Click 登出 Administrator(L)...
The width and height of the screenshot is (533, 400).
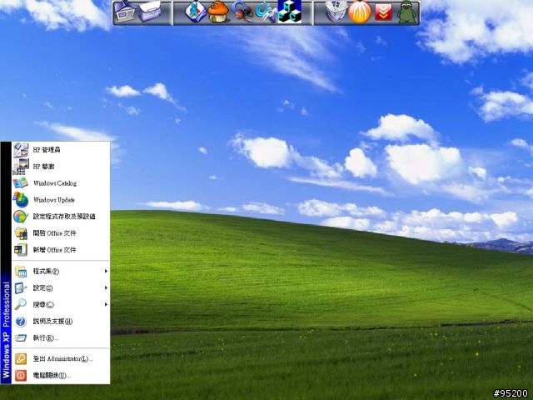(61, 359)
